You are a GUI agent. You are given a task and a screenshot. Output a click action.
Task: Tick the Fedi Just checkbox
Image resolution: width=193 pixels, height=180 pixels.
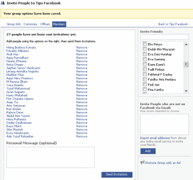145,84
